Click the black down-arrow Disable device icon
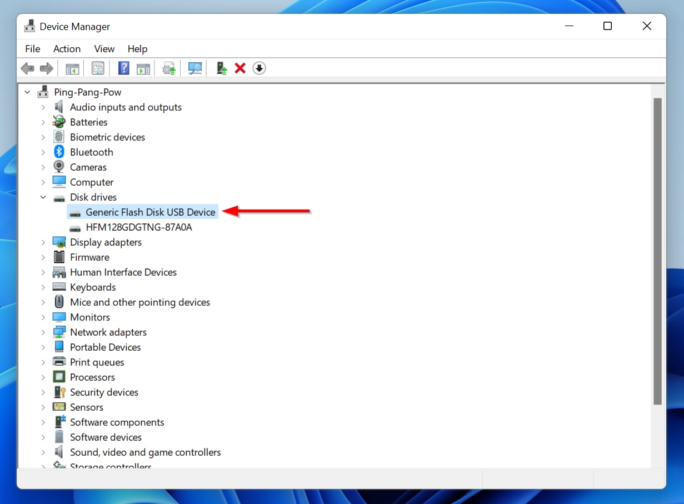Viewport: 684px width, 504px height. click(x=259, y=68)
